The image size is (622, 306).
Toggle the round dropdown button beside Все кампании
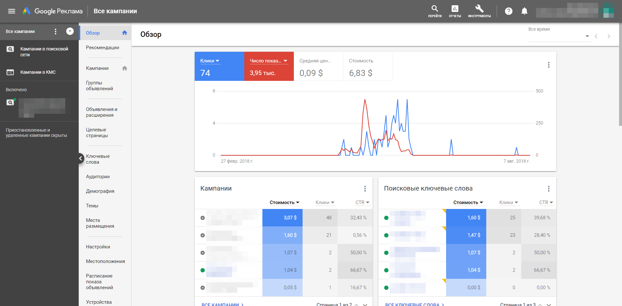click(x=70, y=31)
